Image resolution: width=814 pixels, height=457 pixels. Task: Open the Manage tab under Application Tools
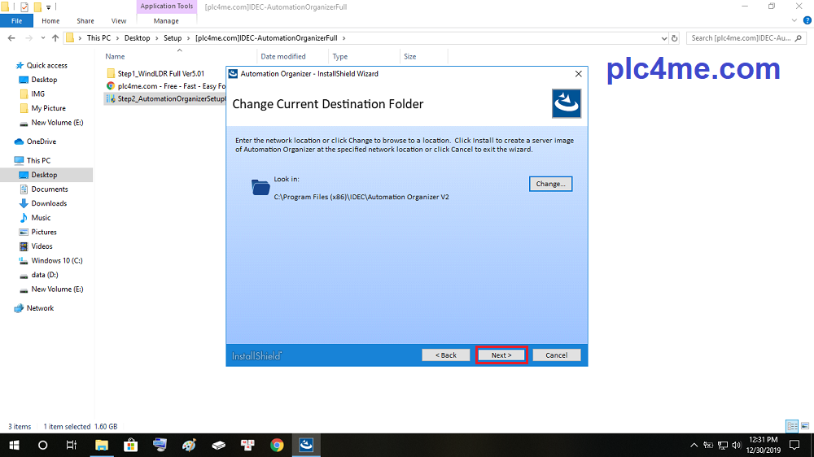(x=166, y=21)
